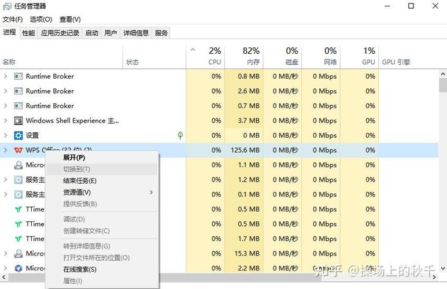Click the service host gear icon, 0.1 MB row
Screen dimensions: 447x289
tap(19, 195)
